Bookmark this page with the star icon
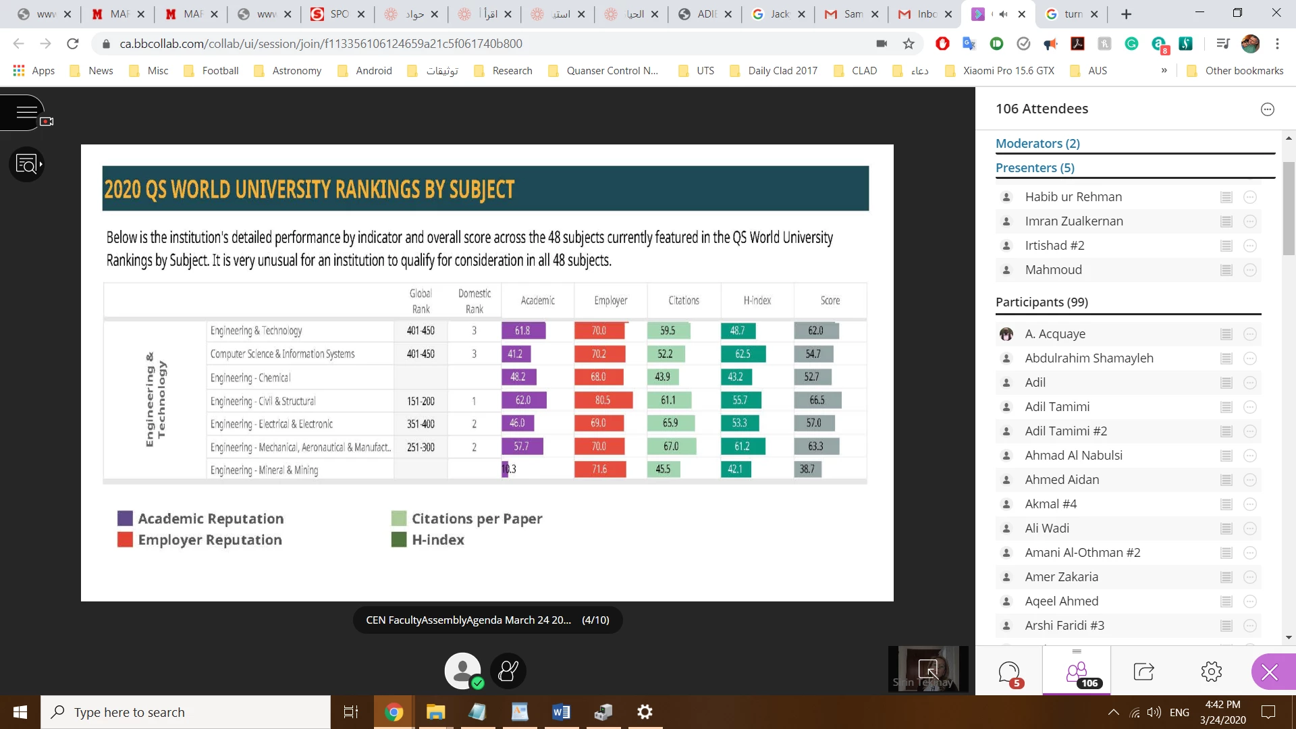1296x729 pixels. click(909, 44)
